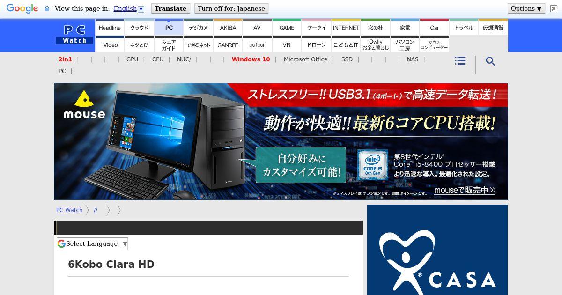Open the AKIBA tab
562x295 pixels.
tap(228, 27)
